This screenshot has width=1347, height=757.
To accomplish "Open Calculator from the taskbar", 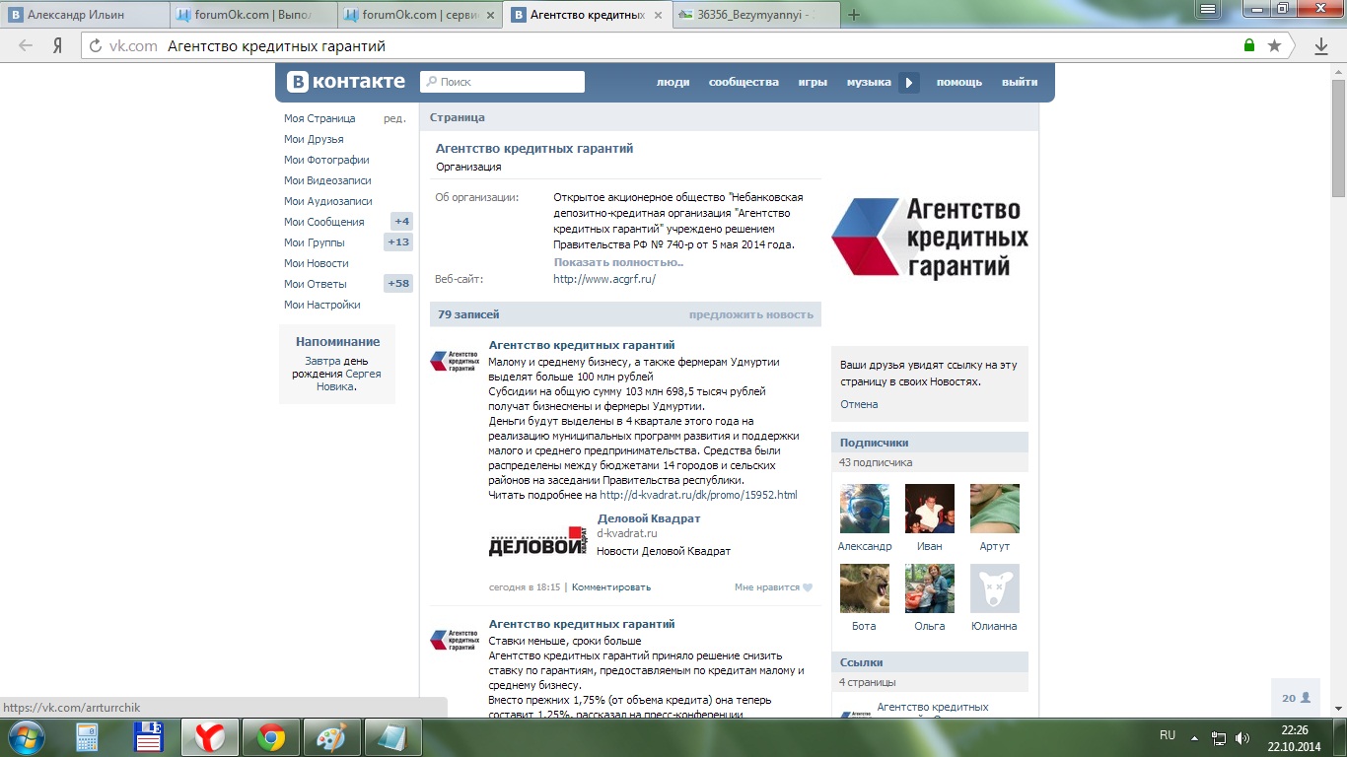I will [87, 737].
